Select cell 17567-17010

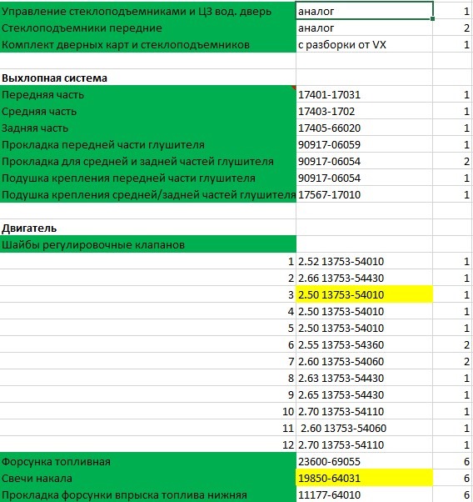tap(364, 194)
